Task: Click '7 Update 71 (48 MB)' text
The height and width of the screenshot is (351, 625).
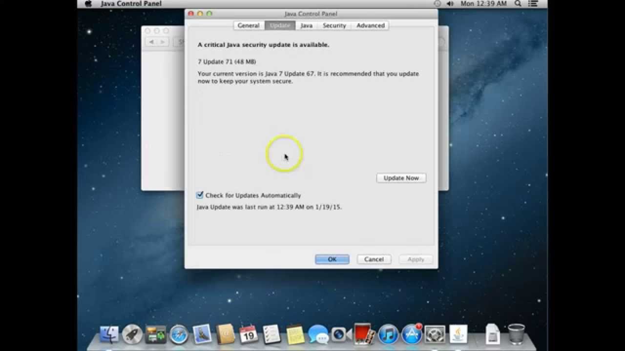Action: 227,62
